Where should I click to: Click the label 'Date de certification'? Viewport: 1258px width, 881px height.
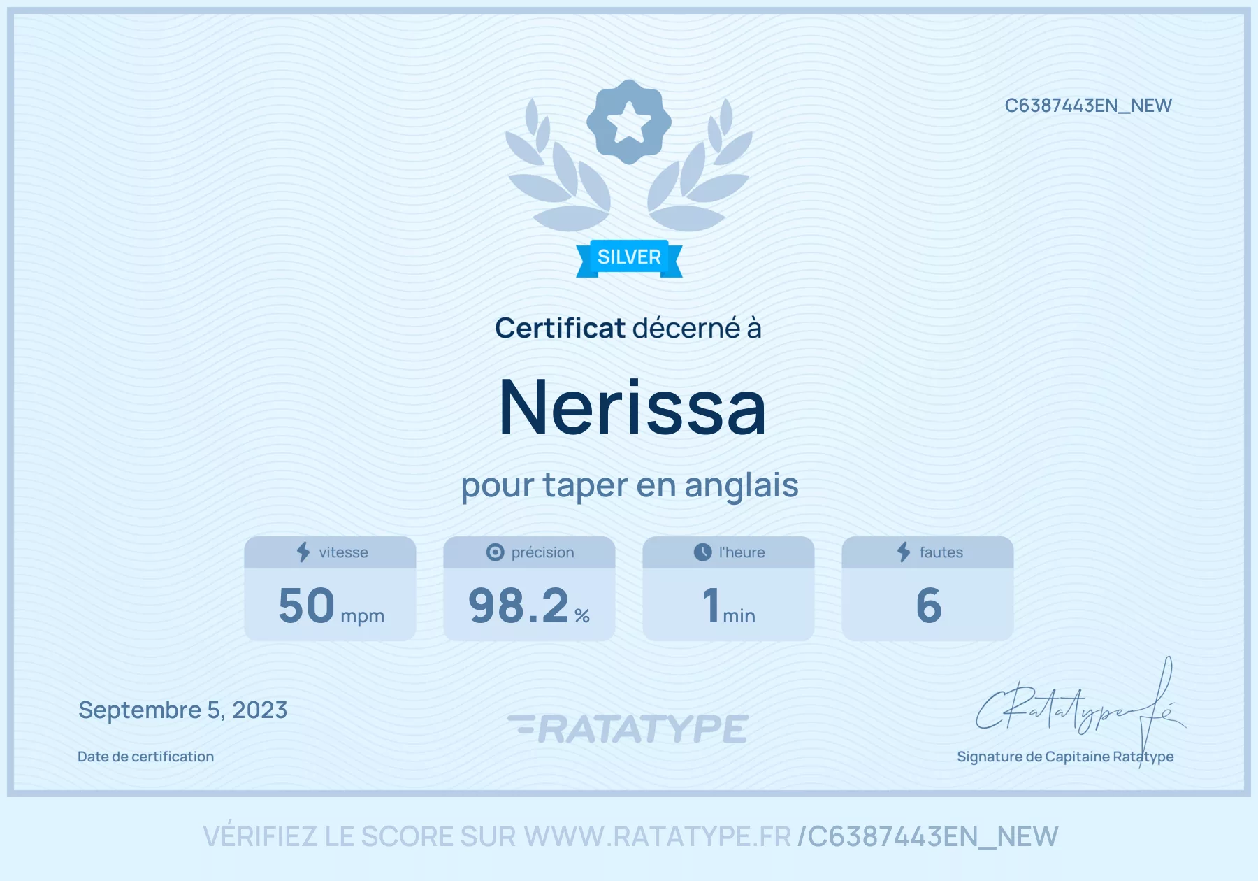145,757
